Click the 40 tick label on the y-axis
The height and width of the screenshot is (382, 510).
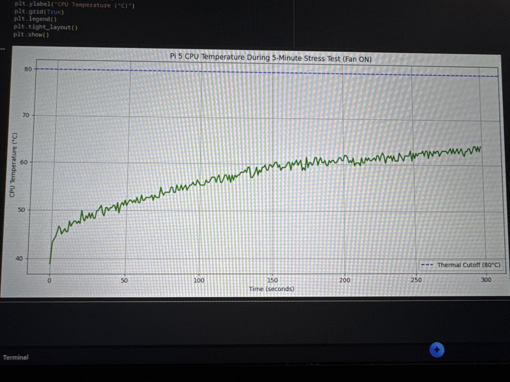pos(19,258)
